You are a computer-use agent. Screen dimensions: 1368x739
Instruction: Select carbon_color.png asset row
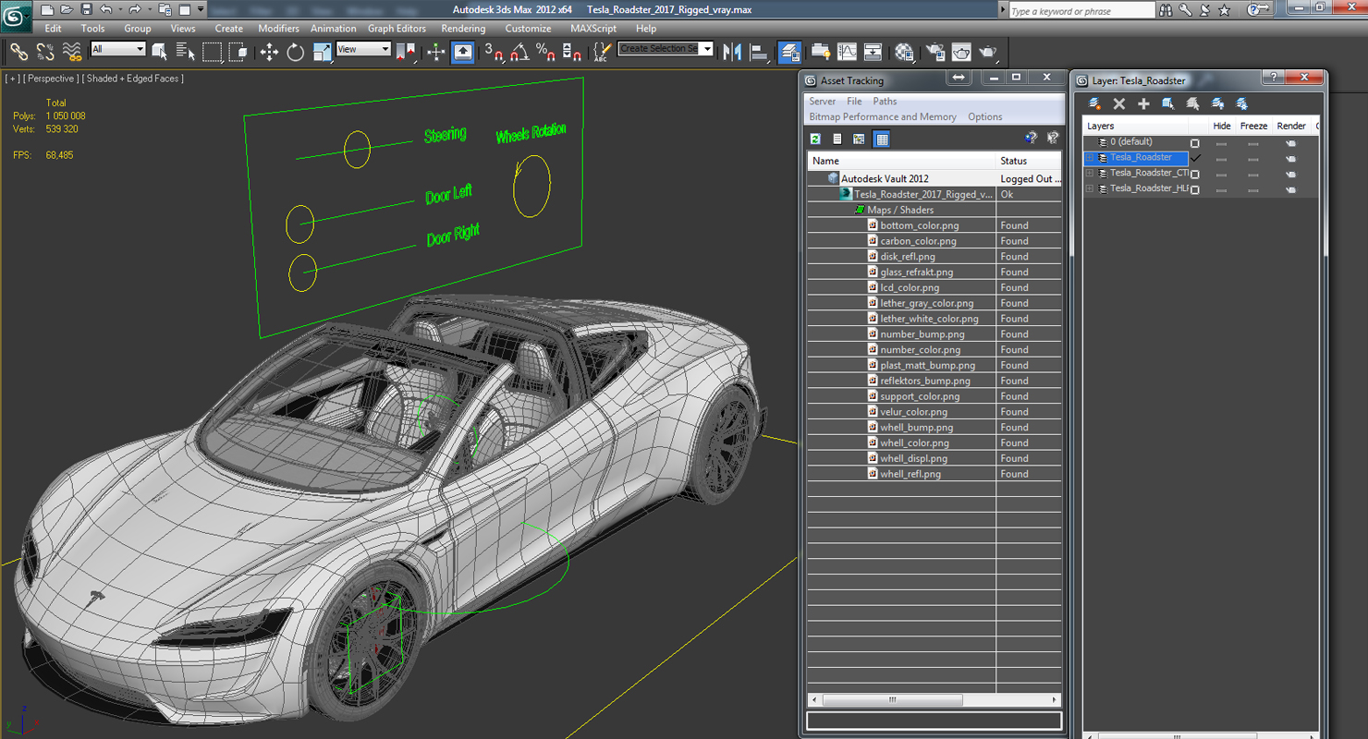[x=934, y=241]
